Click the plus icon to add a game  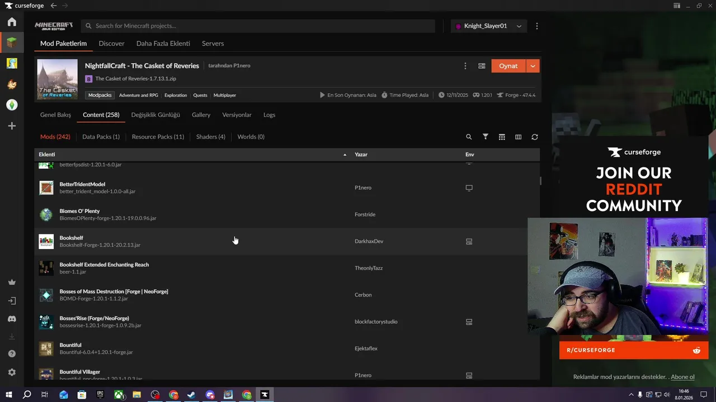(x=12, y=126)
